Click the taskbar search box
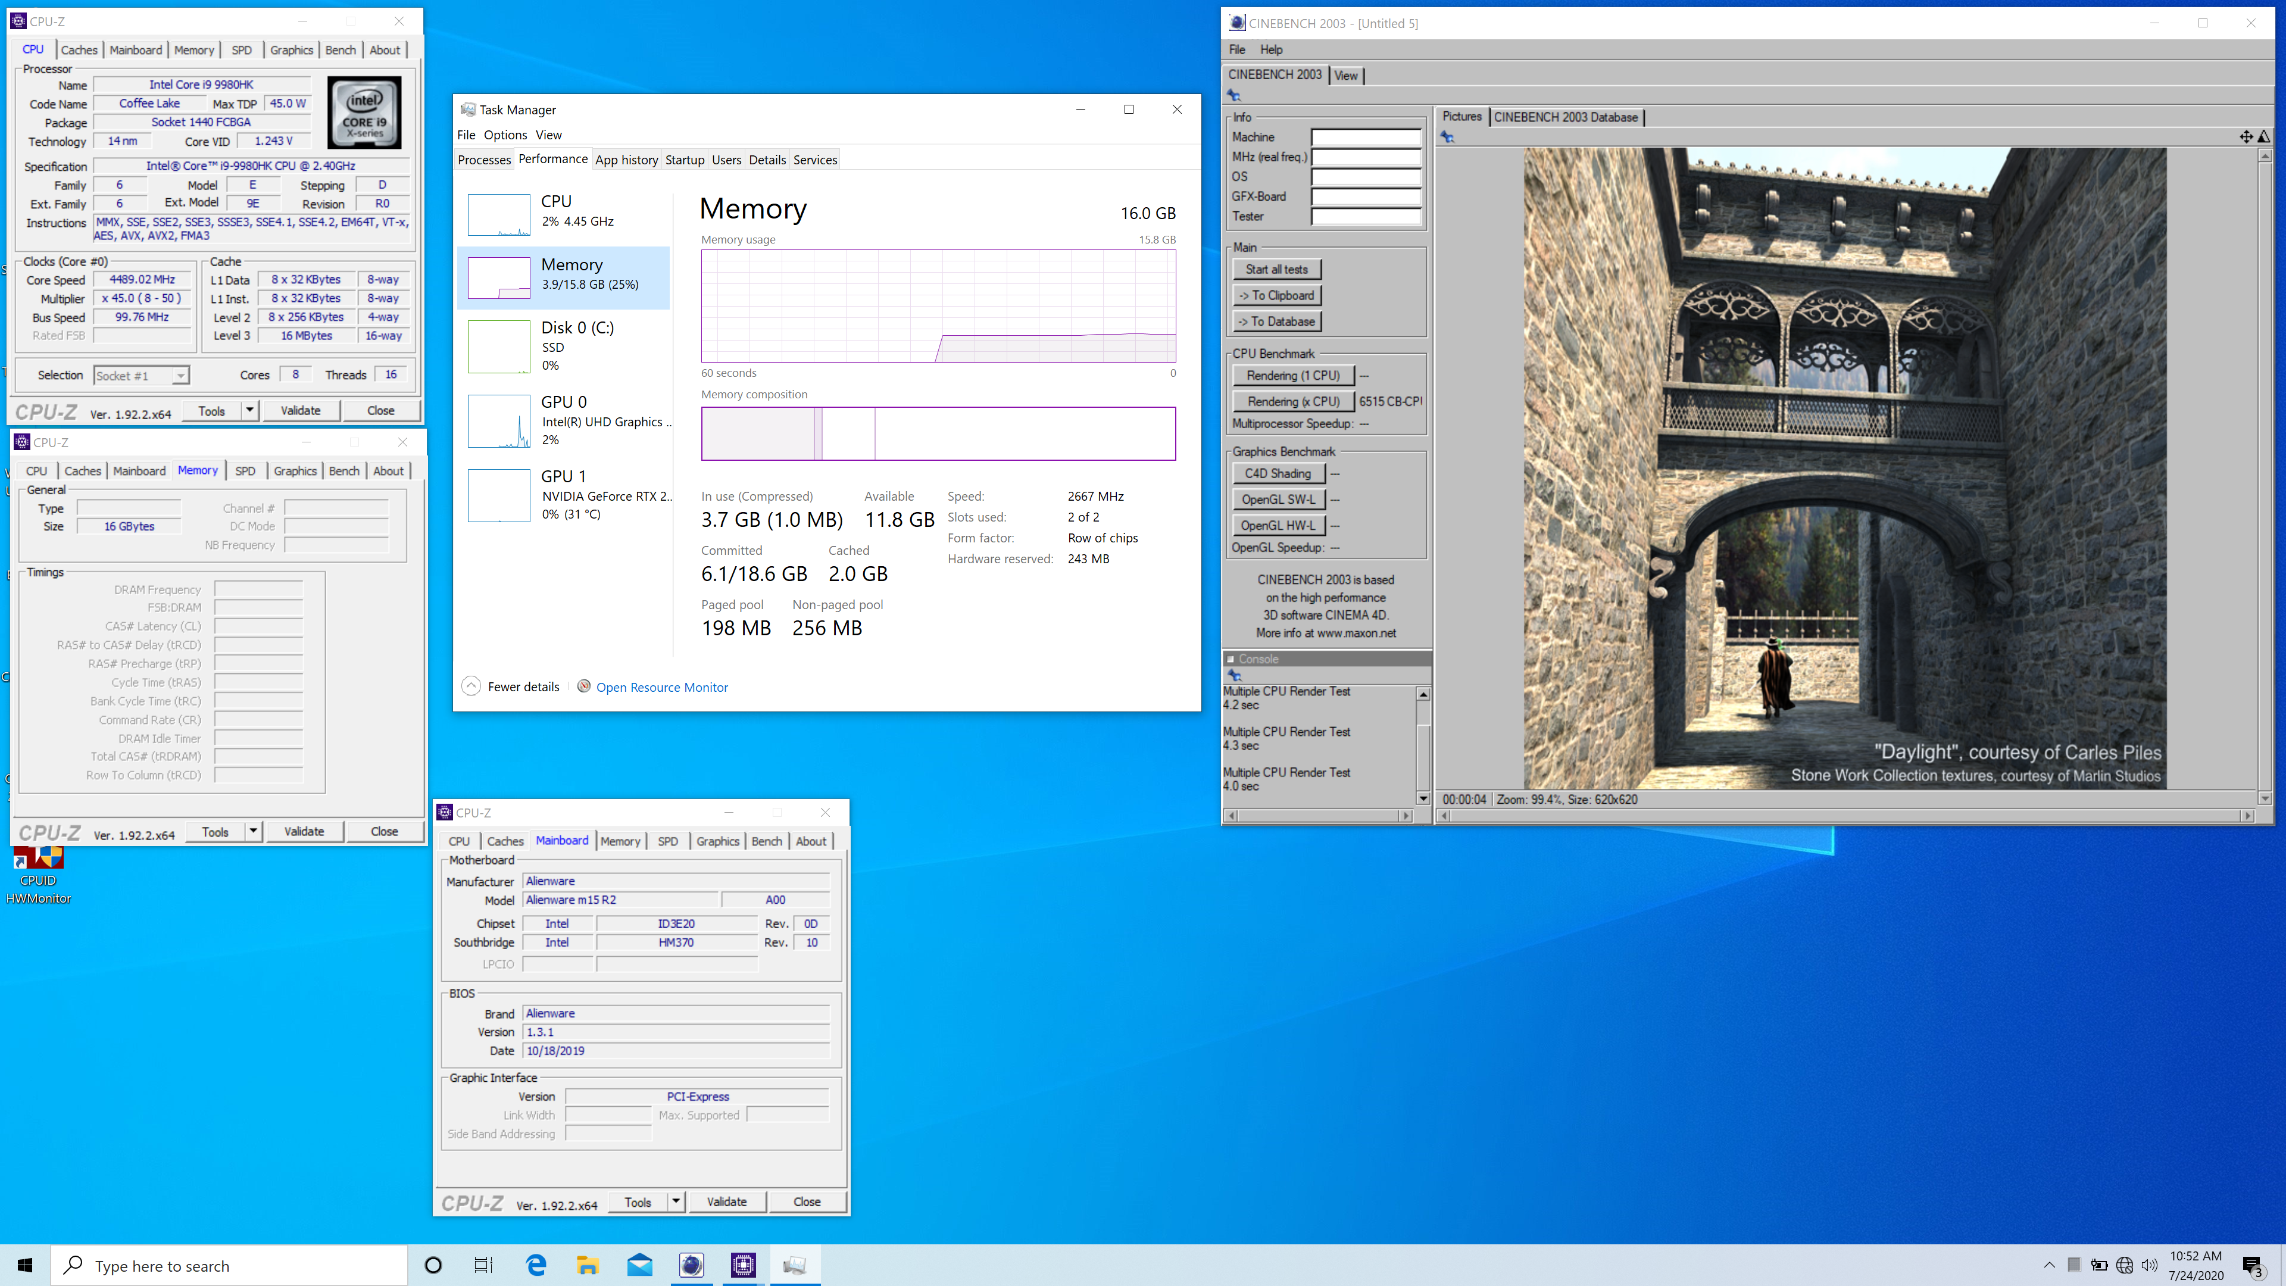This screenshot has width=2286, height=1286. pos(229,1265)
